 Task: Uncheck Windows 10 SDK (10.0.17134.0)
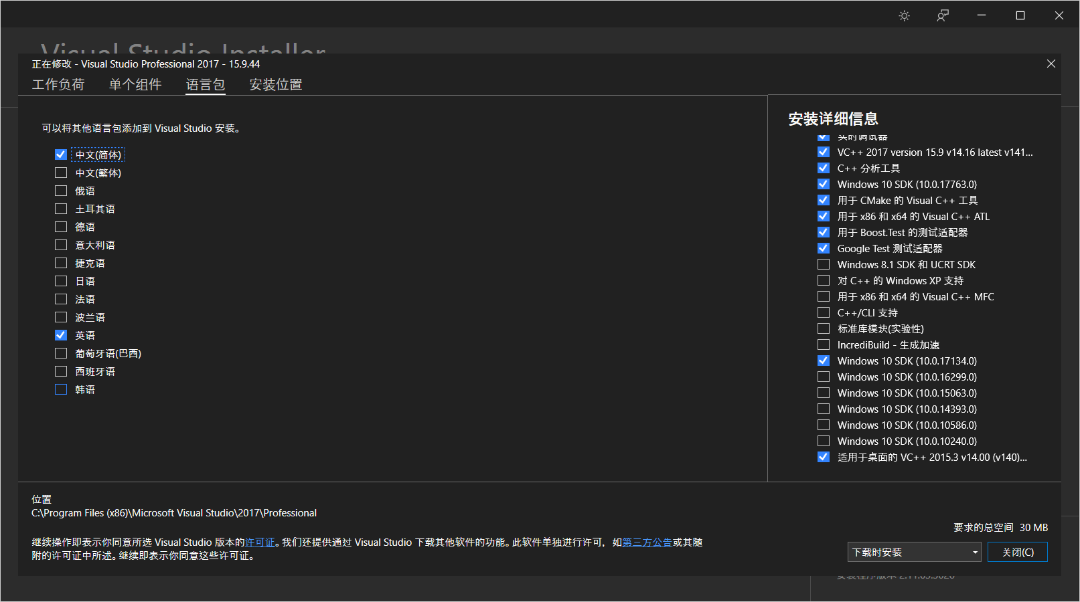[x=824, y=361]
